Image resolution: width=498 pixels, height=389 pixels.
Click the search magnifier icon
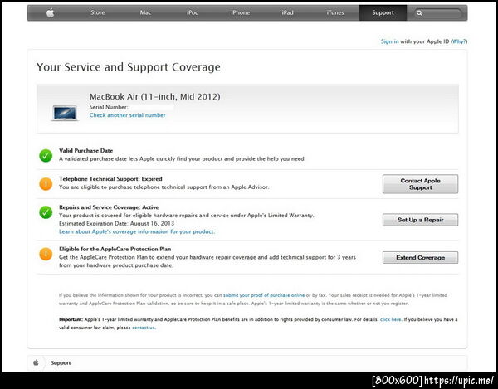419,13
